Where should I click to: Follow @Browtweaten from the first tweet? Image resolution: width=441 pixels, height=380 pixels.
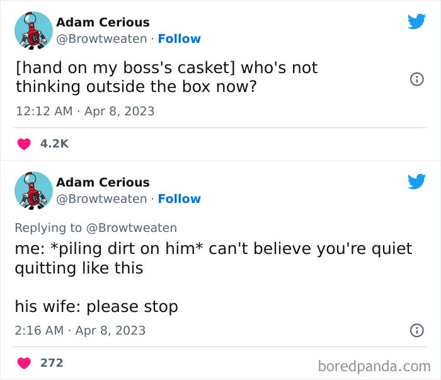click(x=180, y=39)
